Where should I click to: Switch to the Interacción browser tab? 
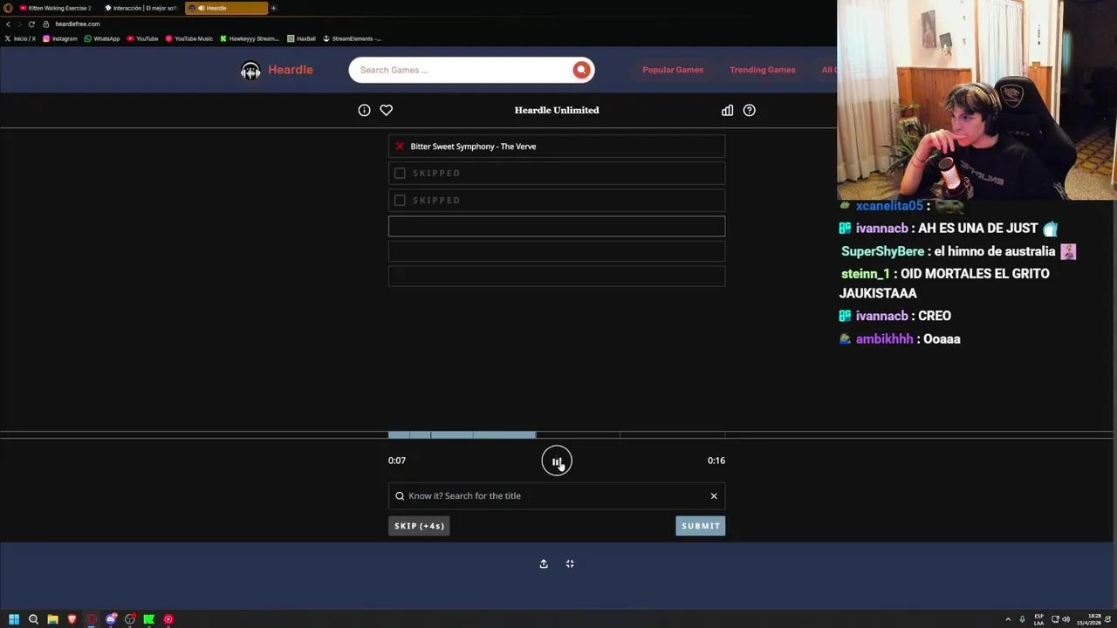140,8
